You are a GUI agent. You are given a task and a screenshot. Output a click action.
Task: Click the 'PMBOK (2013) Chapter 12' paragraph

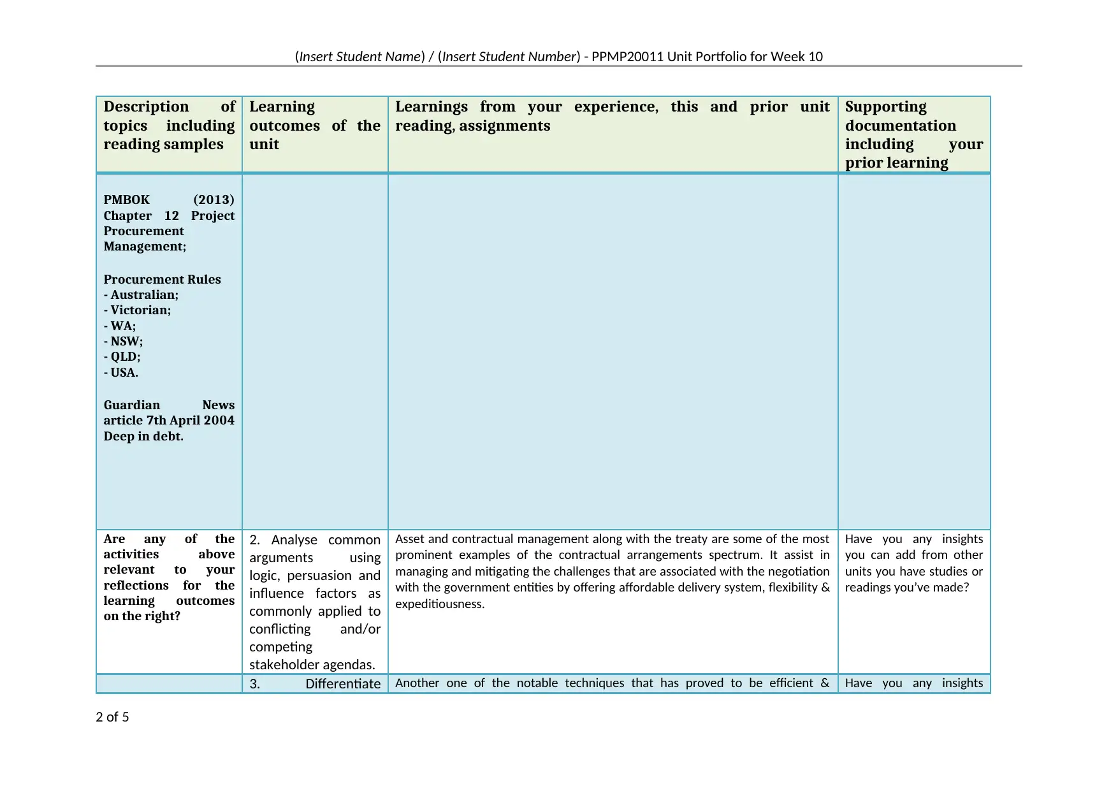pos(169,223)
